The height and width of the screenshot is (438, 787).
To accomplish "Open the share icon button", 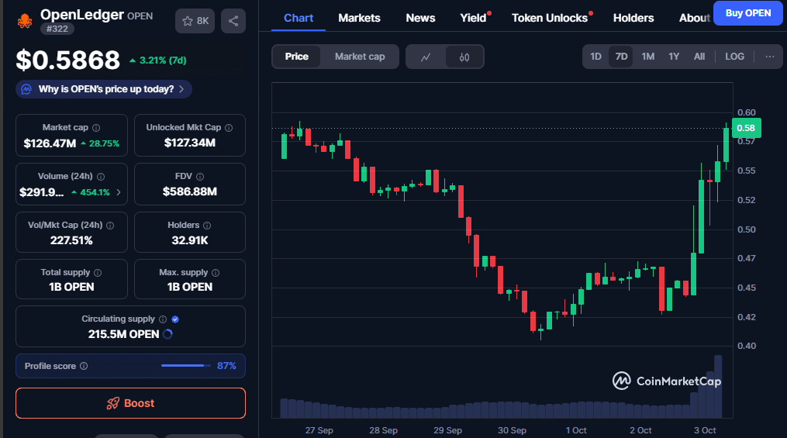I will tap(233, 21).
